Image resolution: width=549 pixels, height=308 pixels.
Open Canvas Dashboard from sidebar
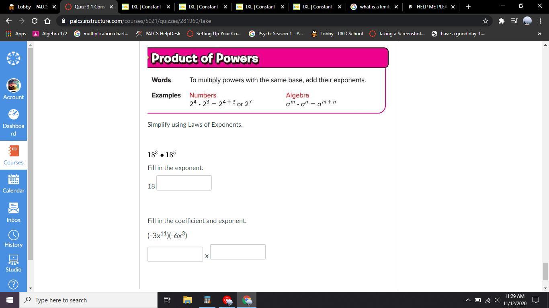[13, 122]
